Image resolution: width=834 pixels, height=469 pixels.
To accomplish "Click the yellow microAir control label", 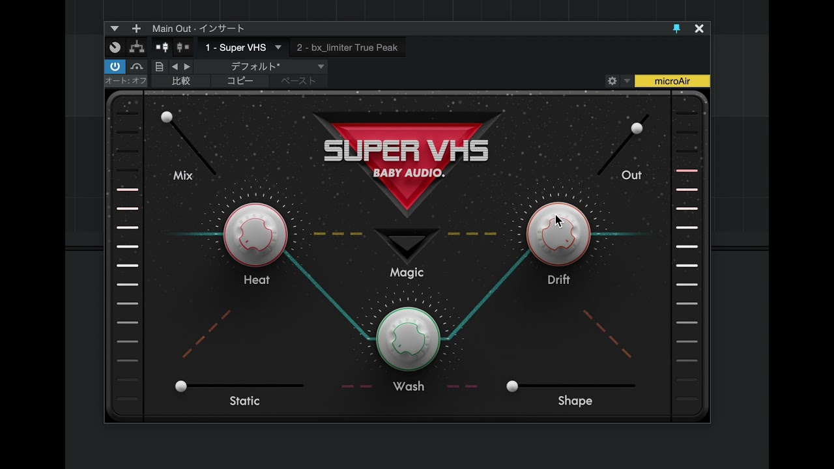I will pyautogui.click(x=672, y=81).
